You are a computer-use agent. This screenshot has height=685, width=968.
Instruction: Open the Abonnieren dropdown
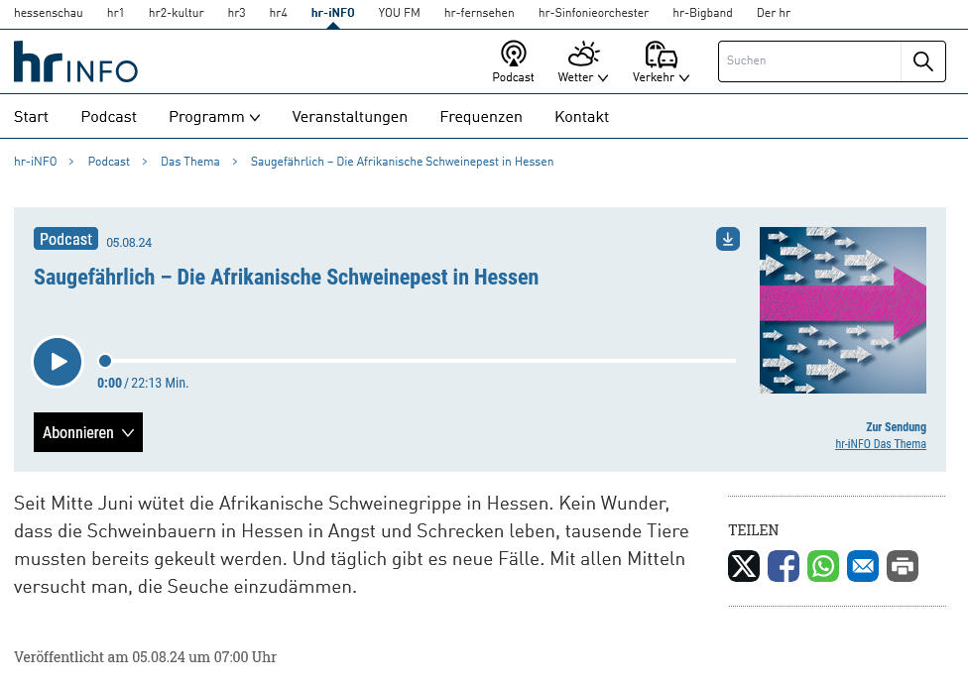(x=88, y=432)
